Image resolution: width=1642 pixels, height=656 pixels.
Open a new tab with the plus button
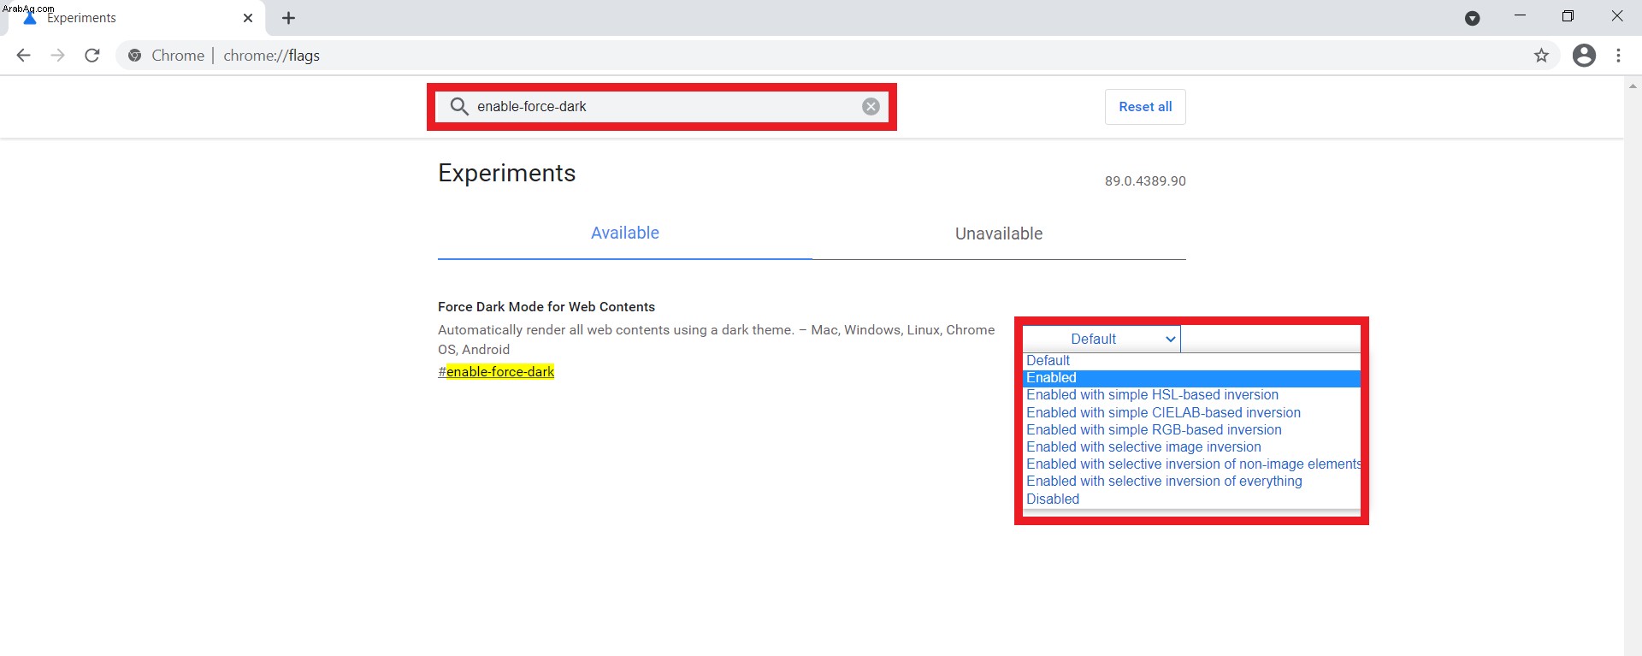289,18
